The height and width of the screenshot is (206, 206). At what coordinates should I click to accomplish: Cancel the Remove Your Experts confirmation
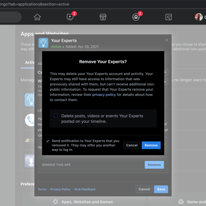click(132, 145)
